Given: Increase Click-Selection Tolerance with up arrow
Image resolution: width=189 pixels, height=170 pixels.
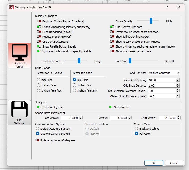Looking at the screenshot, I should [x=177, y=90].
